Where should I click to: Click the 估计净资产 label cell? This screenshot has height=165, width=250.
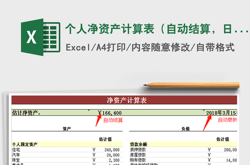tap(26, 113)
